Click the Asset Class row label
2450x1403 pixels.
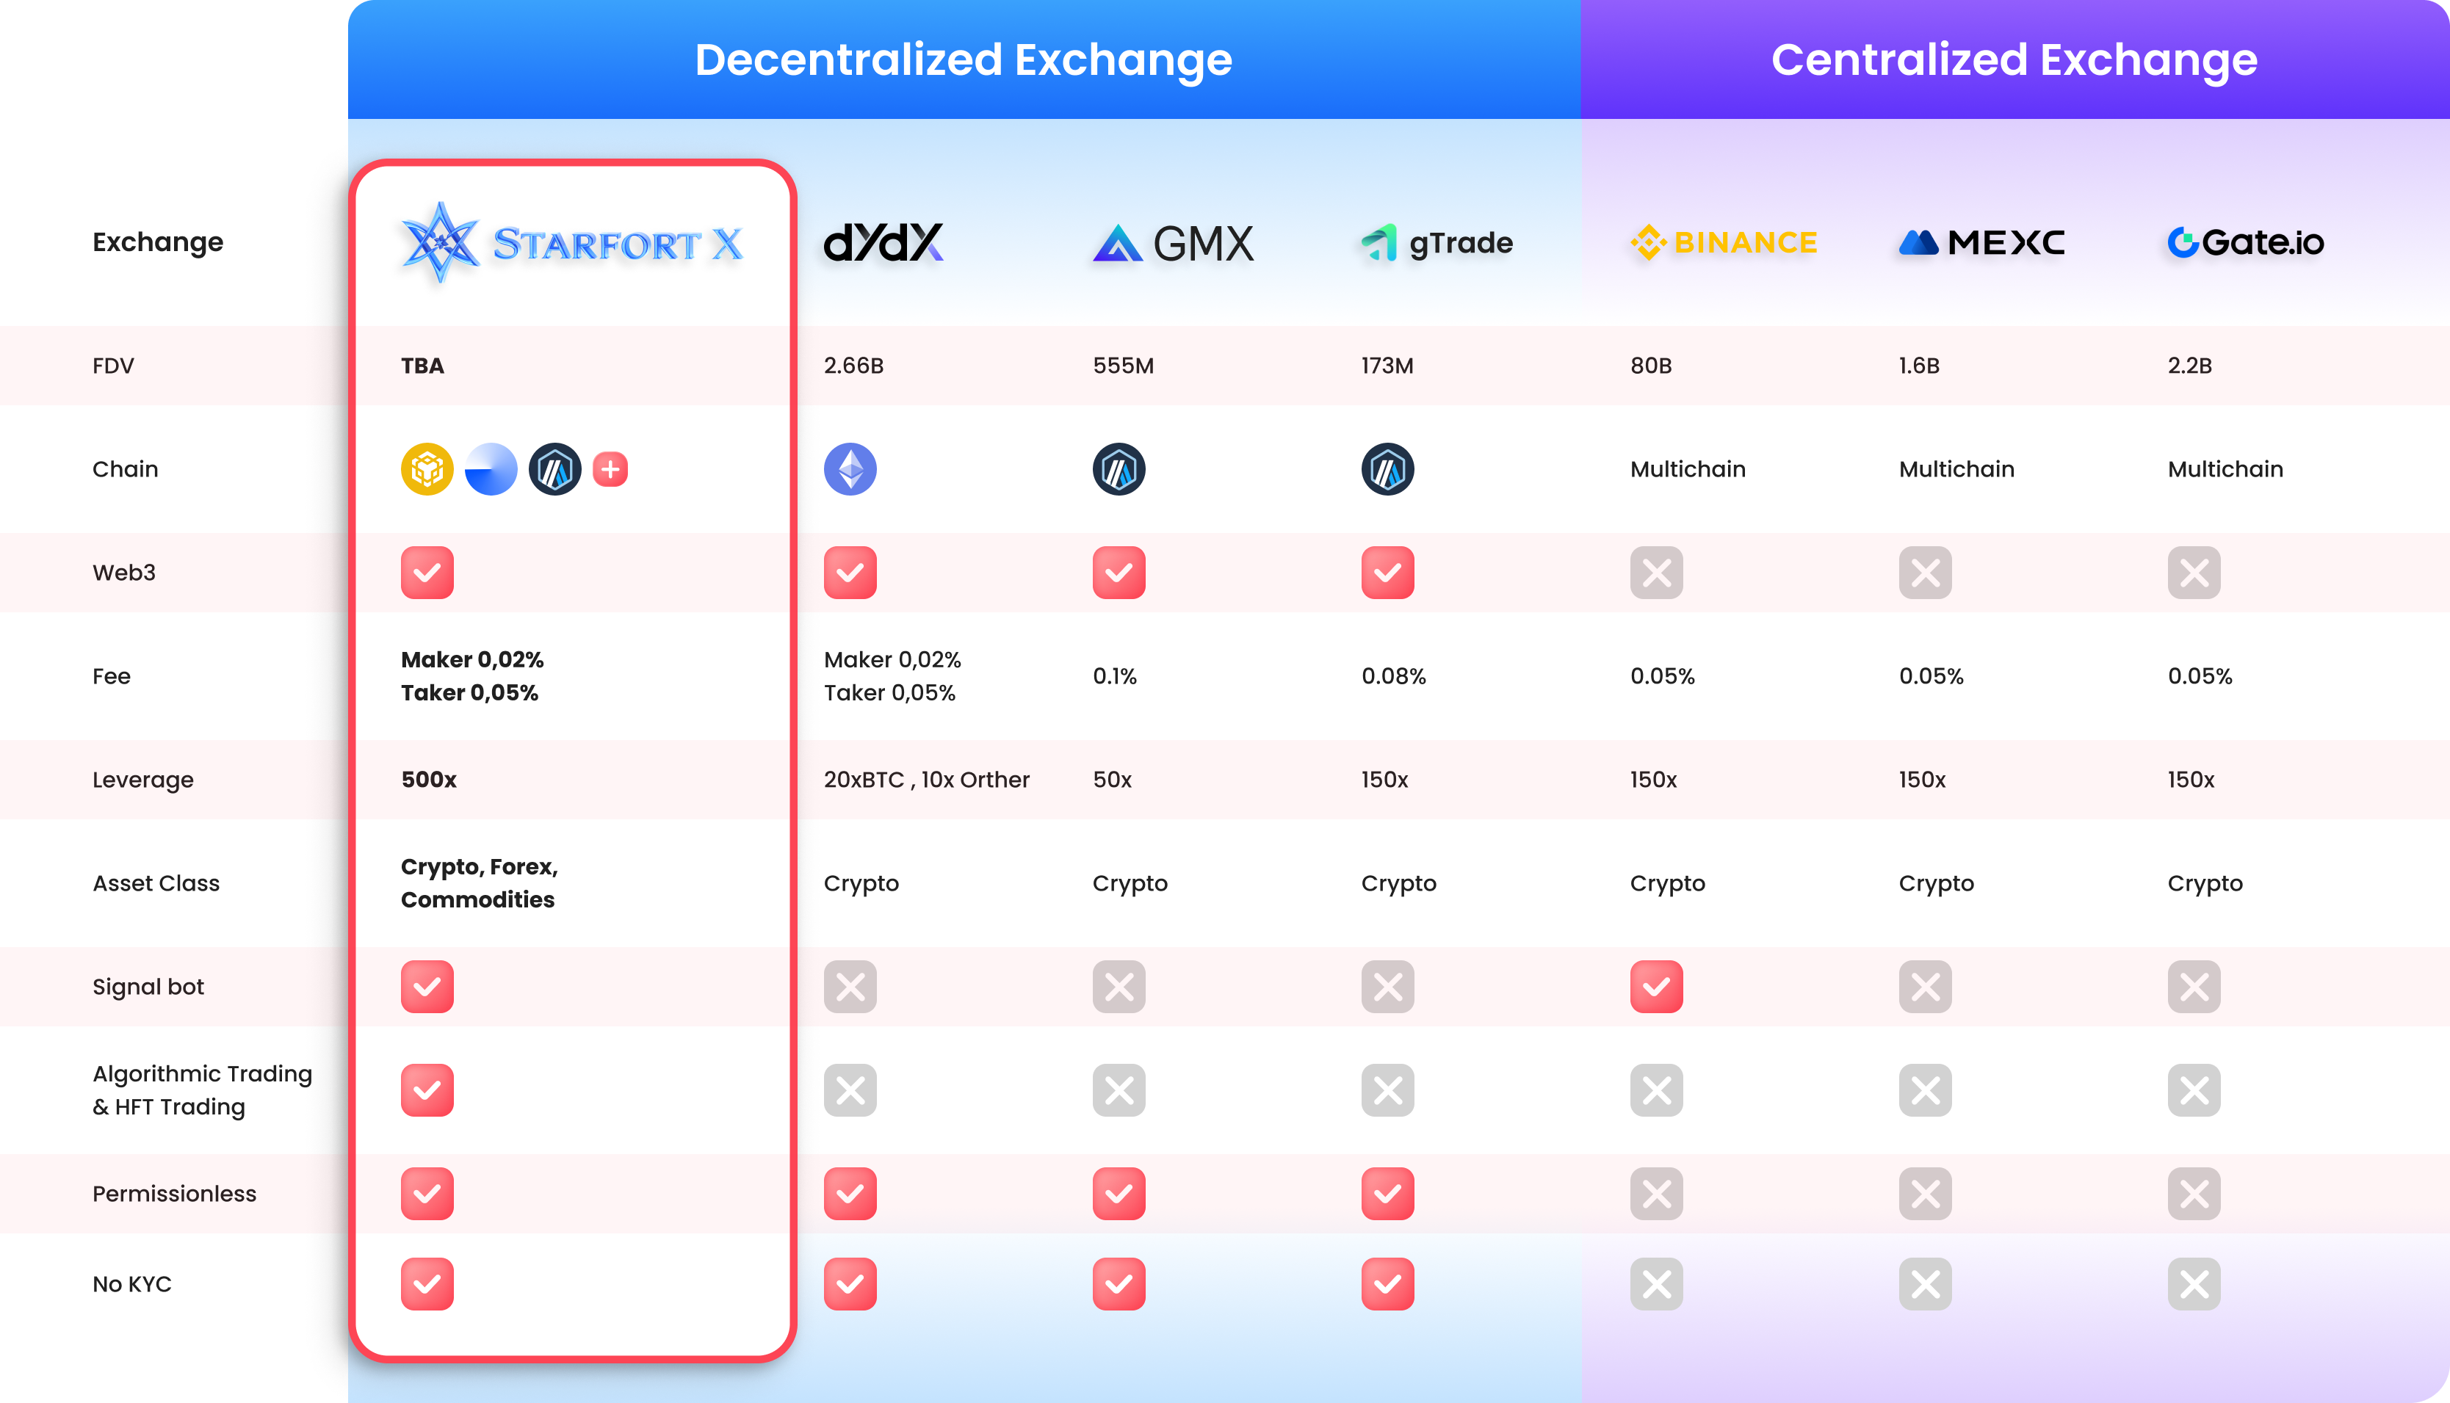[156, 882]
